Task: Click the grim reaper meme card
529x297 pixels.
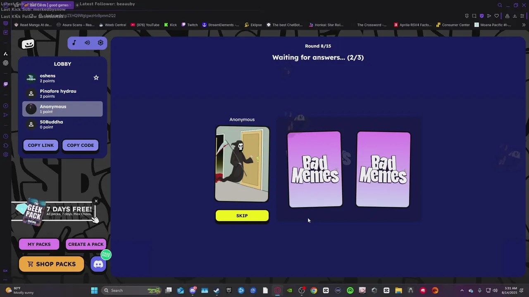Action: [242, 164]
